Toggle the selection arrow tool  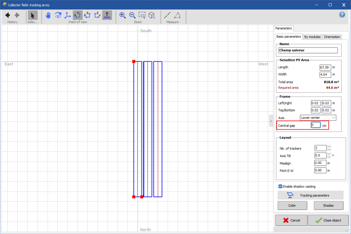[33, 15]
